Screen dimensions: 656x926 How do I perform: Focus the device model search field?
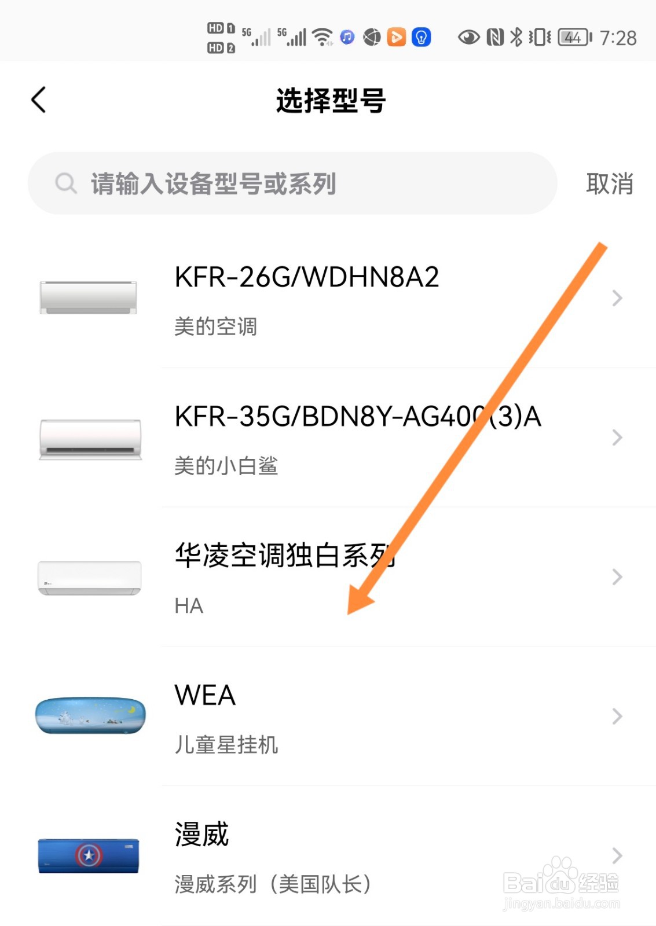[x=292, y=183]
